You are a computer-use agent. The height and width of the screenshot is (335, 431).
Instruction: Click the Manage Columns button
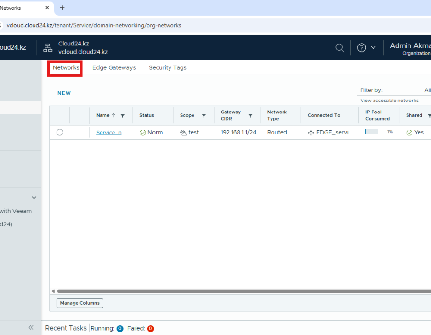(x=80, y=303)
